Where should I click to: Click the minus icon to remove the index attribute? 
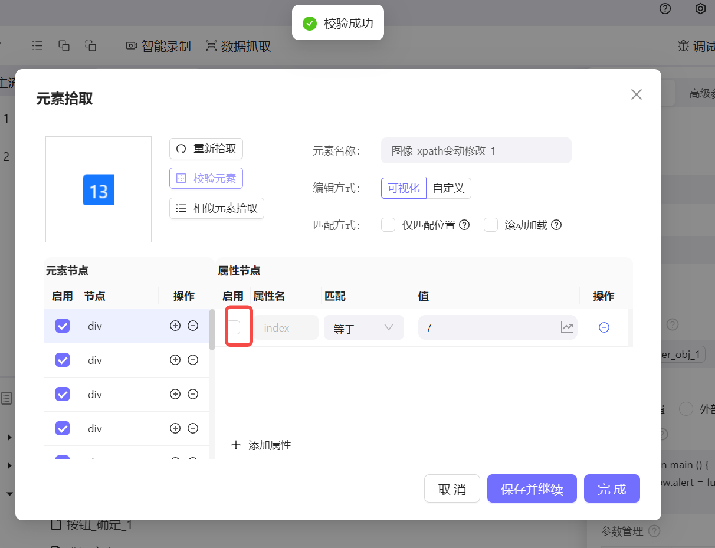(604, 327)
